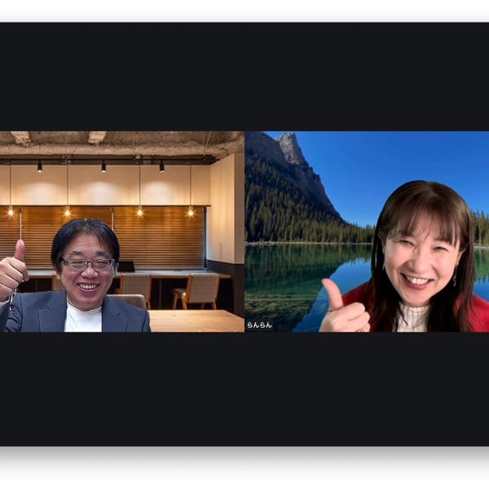The image size is (489, 489).
Task: Click the mountain peak in virtual background
Action: [289, 148]
